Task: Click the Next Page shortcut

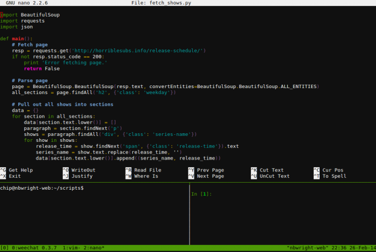Action: tap(206, 176)
